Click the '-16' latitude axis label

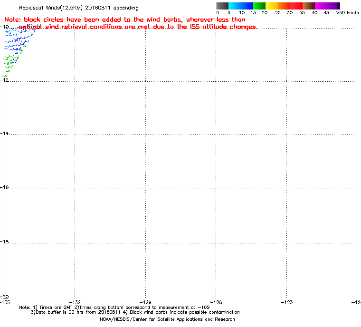click(4, 187)
